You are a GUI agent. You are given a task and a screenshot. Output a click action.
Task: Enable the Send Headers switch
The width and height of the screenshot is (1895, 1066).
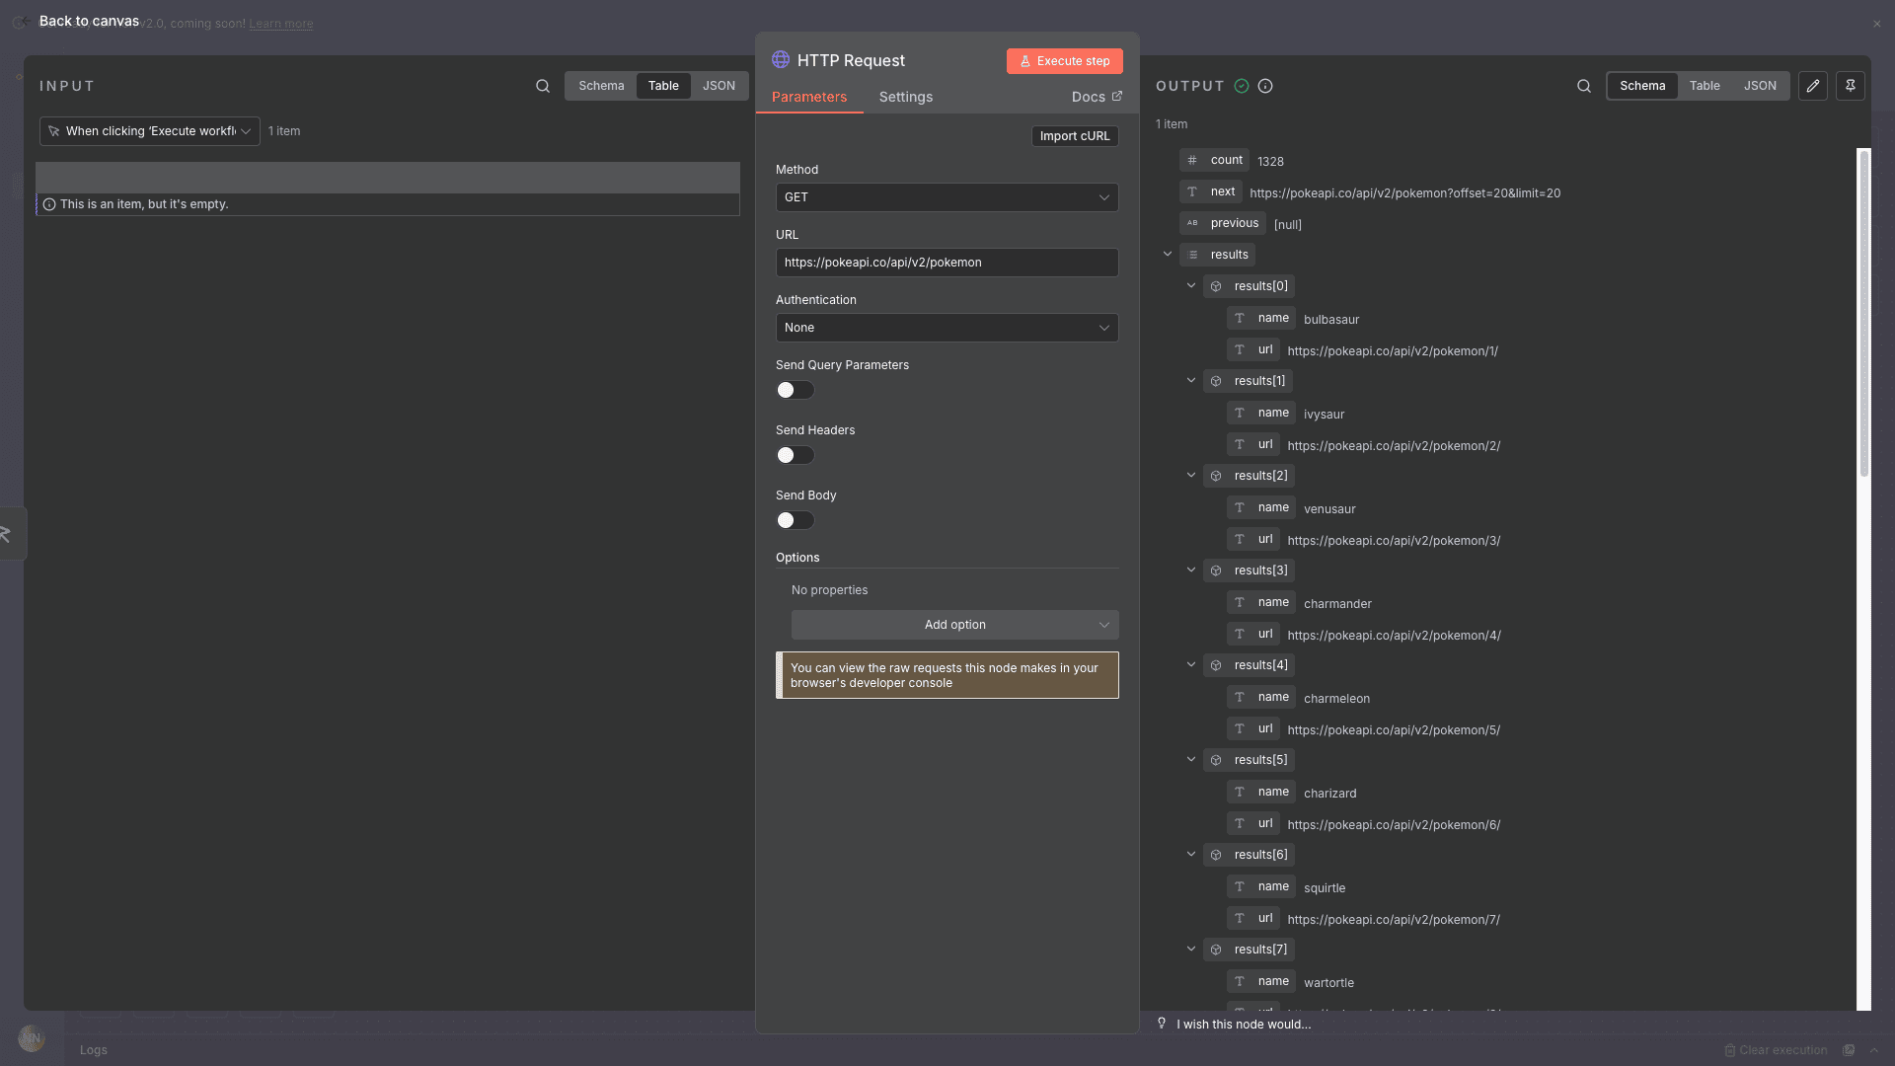(x=795, y=455)
